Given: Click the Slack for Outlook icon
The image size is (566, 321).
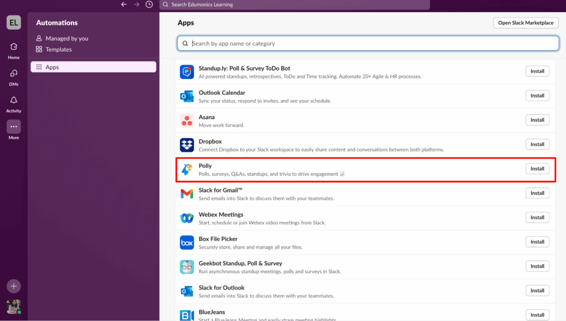Looking at the screenshot, I should (187, 291).
